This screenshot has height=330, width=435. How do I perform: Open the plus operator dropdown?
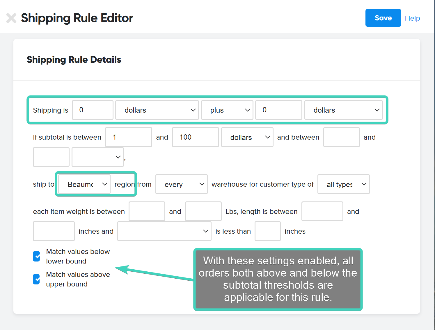227,110
